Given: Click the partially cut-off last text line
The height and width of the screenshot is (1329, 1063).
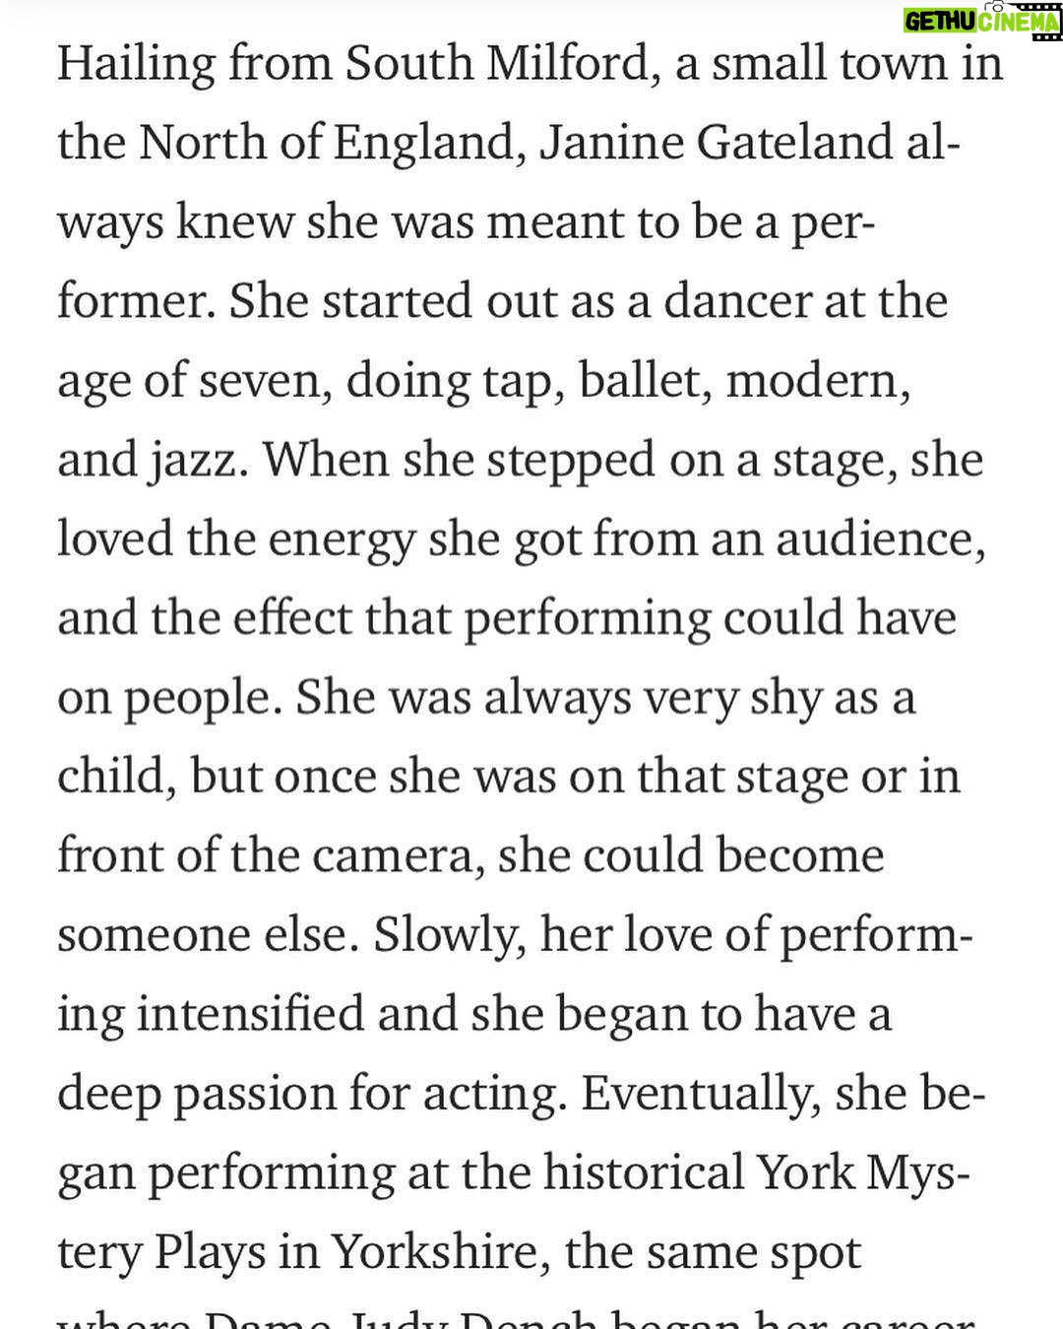Looking at the screenshot, I should (517, 1319).
